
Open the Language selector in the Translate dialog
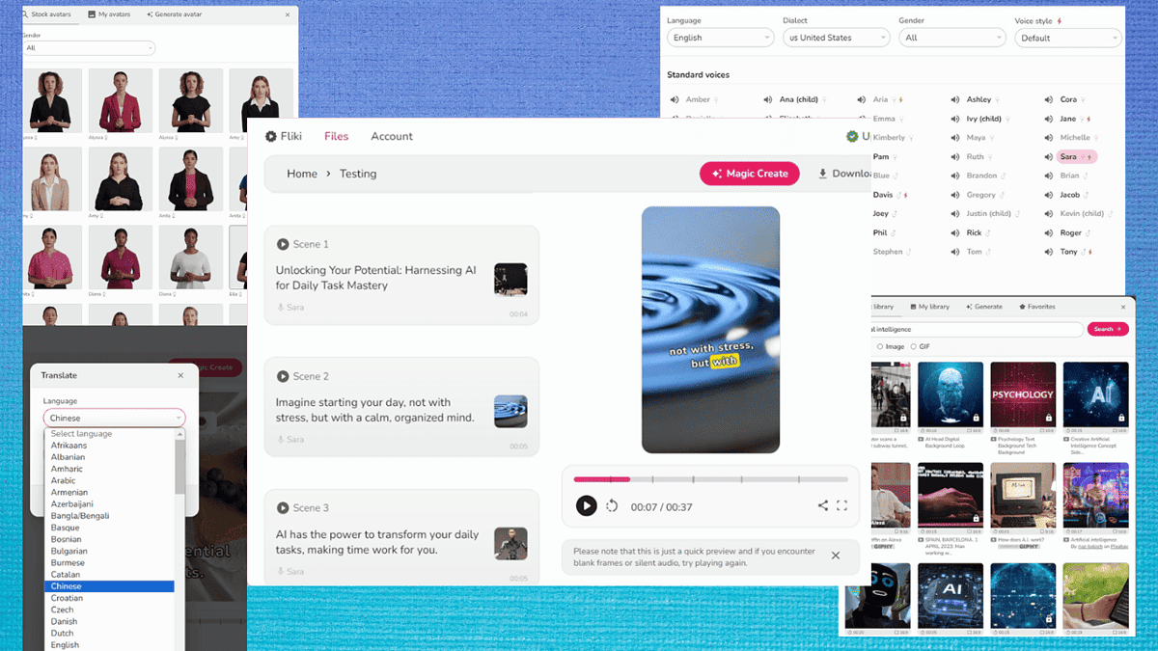[x=114, y=417]
